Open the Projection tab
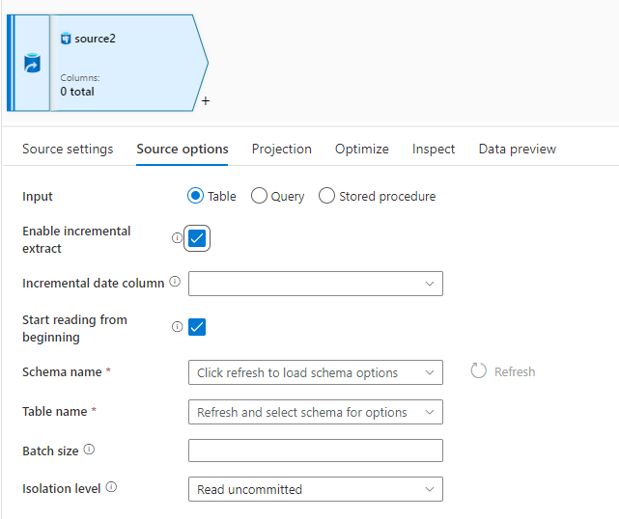619x519 pixels. click(281, 150)
